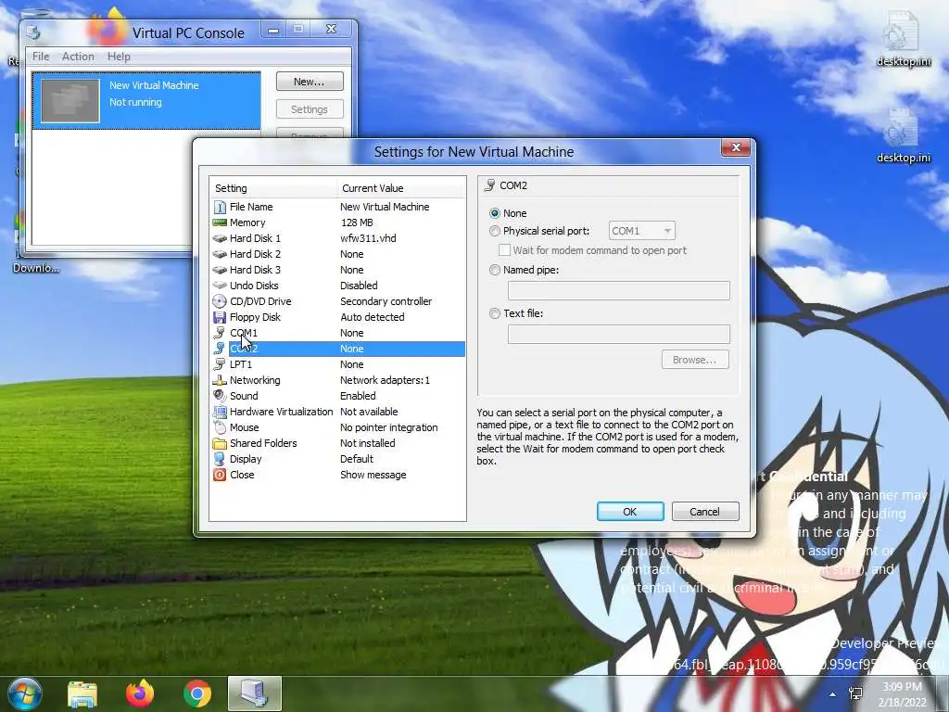Select the None radio button for COM2
The width and height of the screenshot is (949, 712).
(495, 213)
